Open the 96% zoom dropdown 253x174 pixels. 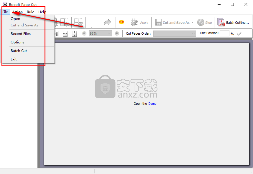(x=100, y=33)
